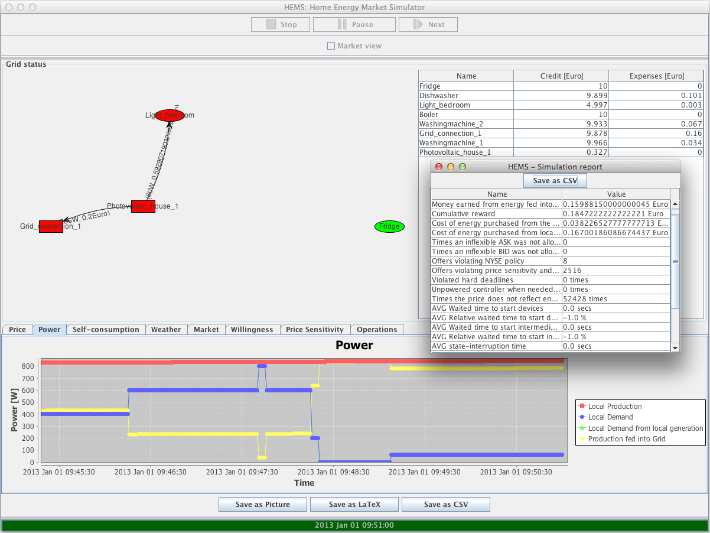This screenshot has width=710, height=533.
Task: Click the Stop simulation button
Action: point(281,25)
